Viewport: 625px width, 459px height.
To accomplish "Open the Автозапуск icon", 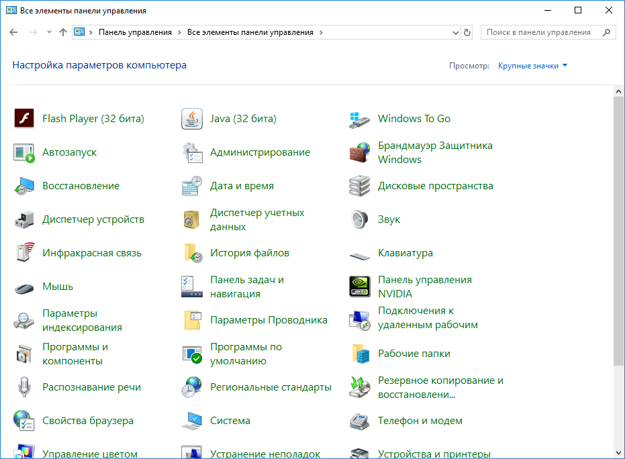I will click(x=24, y=152).
